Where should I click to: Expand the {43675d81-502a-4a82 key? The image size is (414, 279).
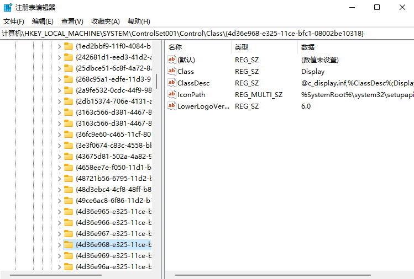click(x=59, y=157)
